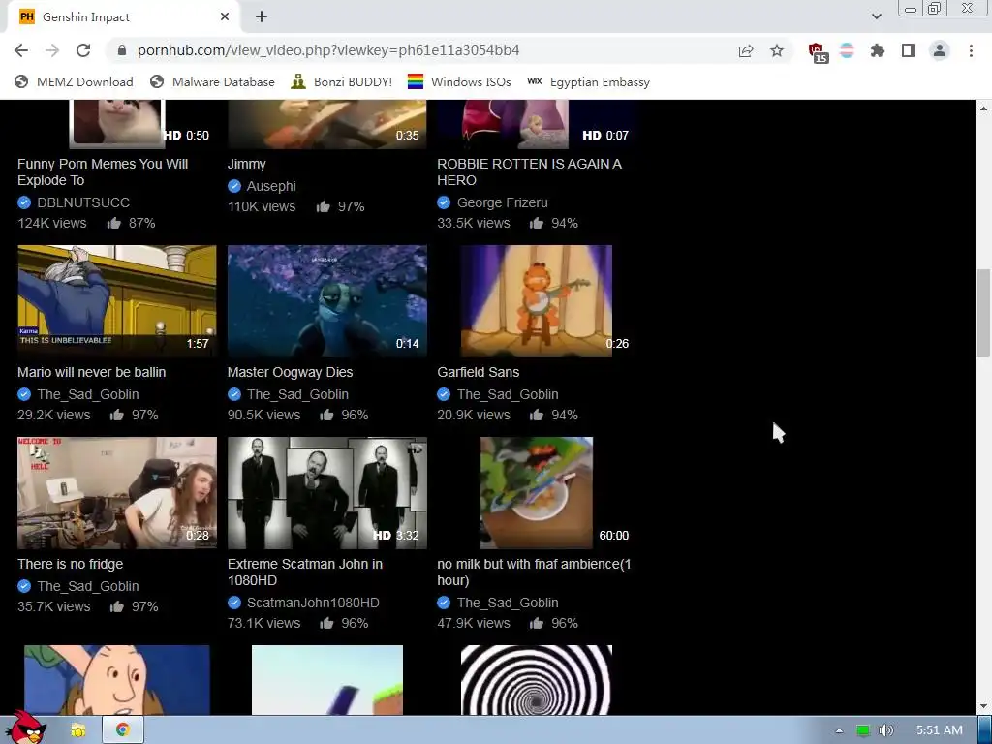
Task: View site information via the lock icon
Action: [122, 50]
